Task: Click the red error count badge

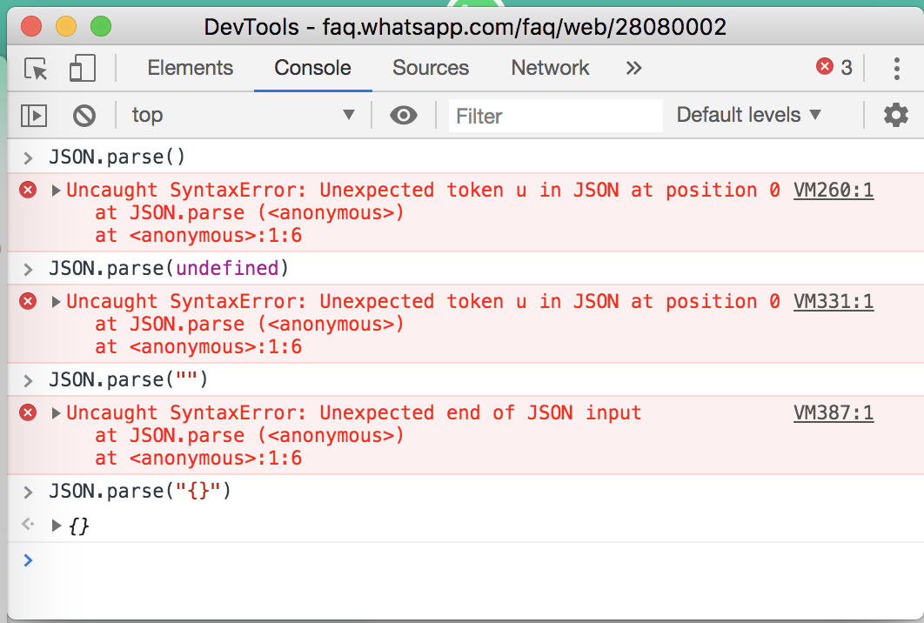Action: (834, 68)
